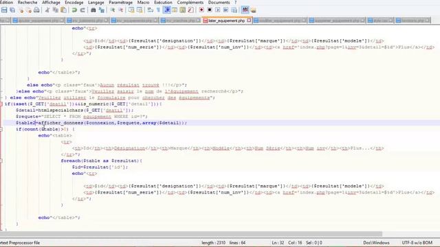440x247 pixels.
Task: Toggle synchronized horizontal scrolling icon
Action: pyautogui.click(x=139, y=10)
